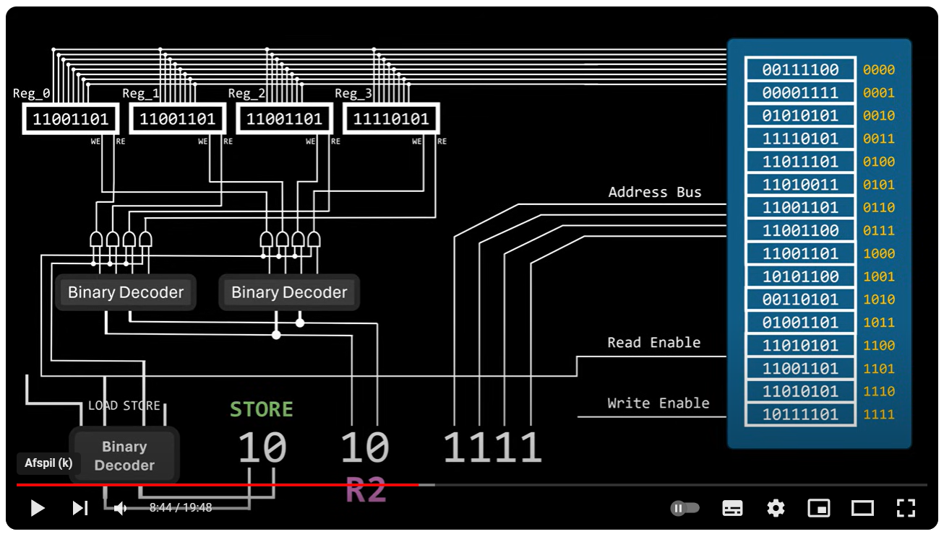Click the leftmost upper Binary Decoder box
This screenshot has width=944, height=534.
pos(126,292)
